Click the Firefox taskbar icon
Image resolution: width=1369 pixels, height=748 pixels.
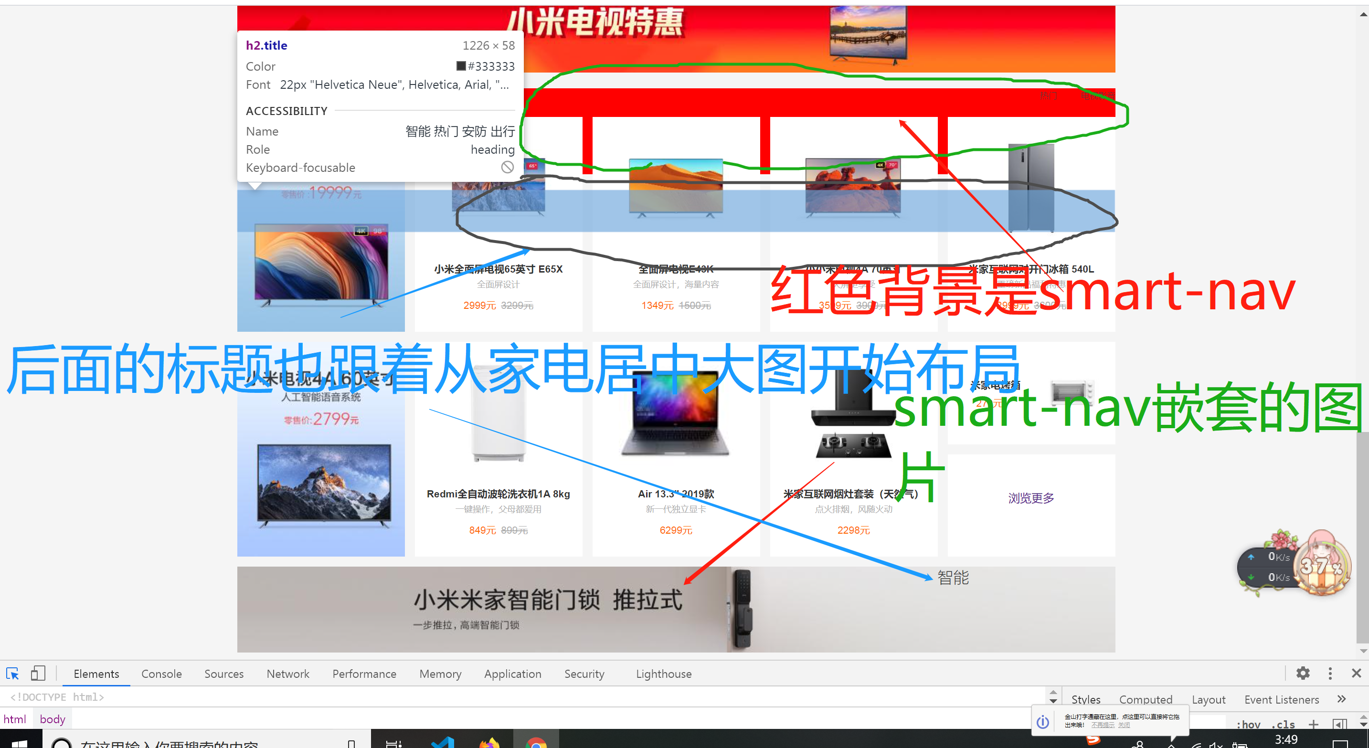tap(489, 742)
